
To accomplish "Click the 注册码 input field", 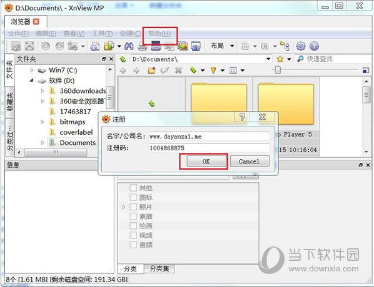I will [209, 148].
